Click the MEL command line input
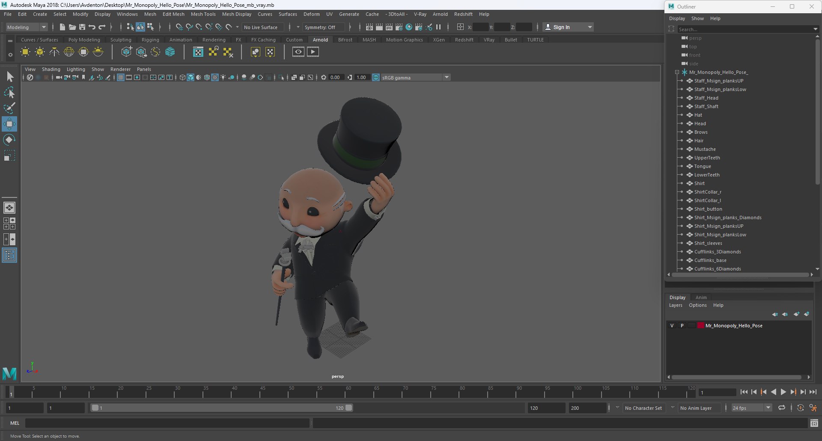 point(167,423)
